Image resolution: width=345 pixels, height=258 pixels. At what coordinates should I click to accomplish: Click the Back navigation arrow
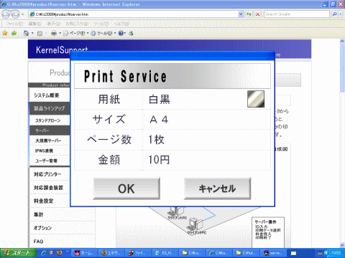tap(6, 14)
